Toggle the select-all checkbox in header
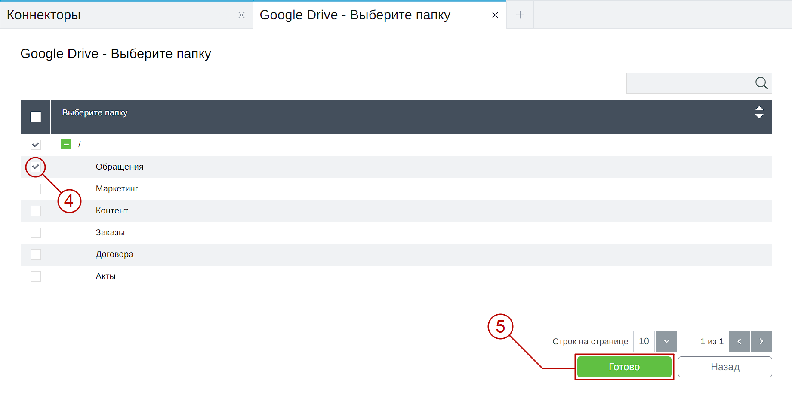 click(36, 117)
